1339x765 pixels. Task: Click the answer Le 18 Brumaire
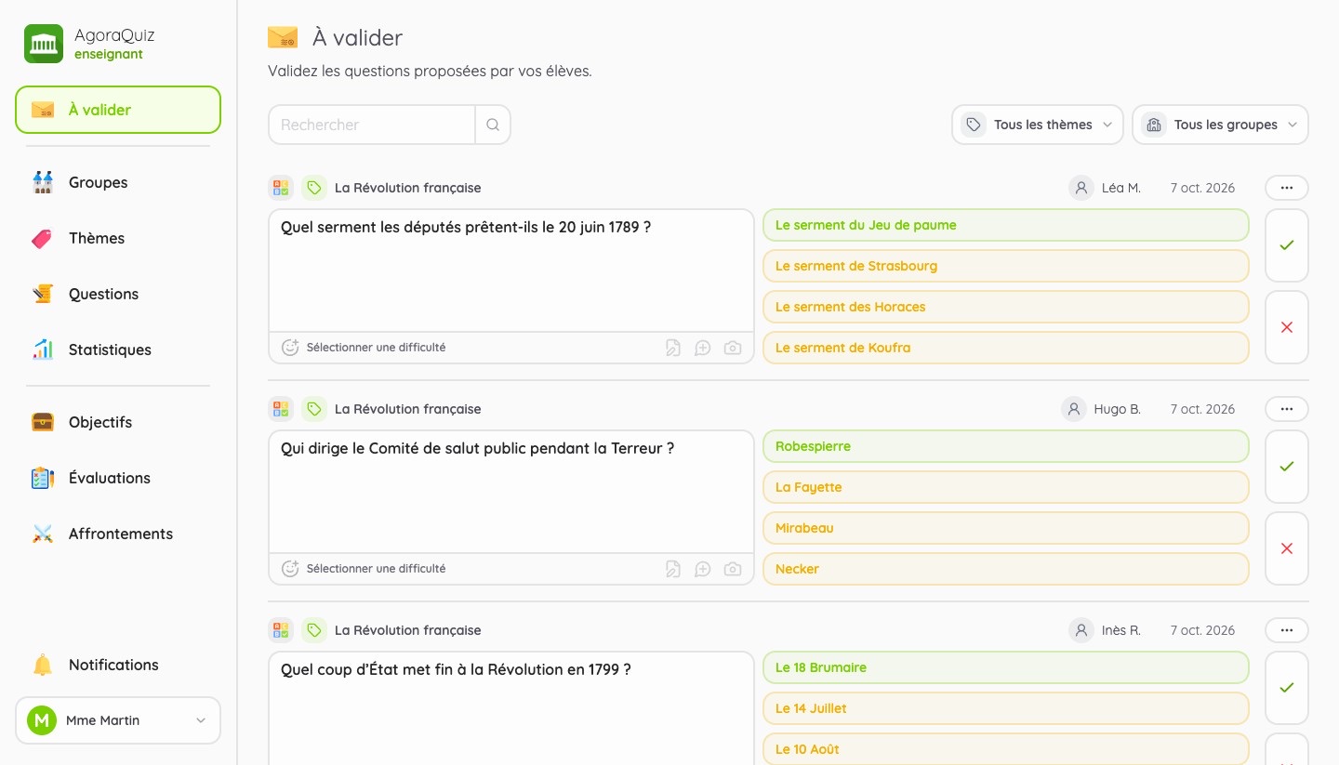pyautogui.click(x=1006, y=667)
